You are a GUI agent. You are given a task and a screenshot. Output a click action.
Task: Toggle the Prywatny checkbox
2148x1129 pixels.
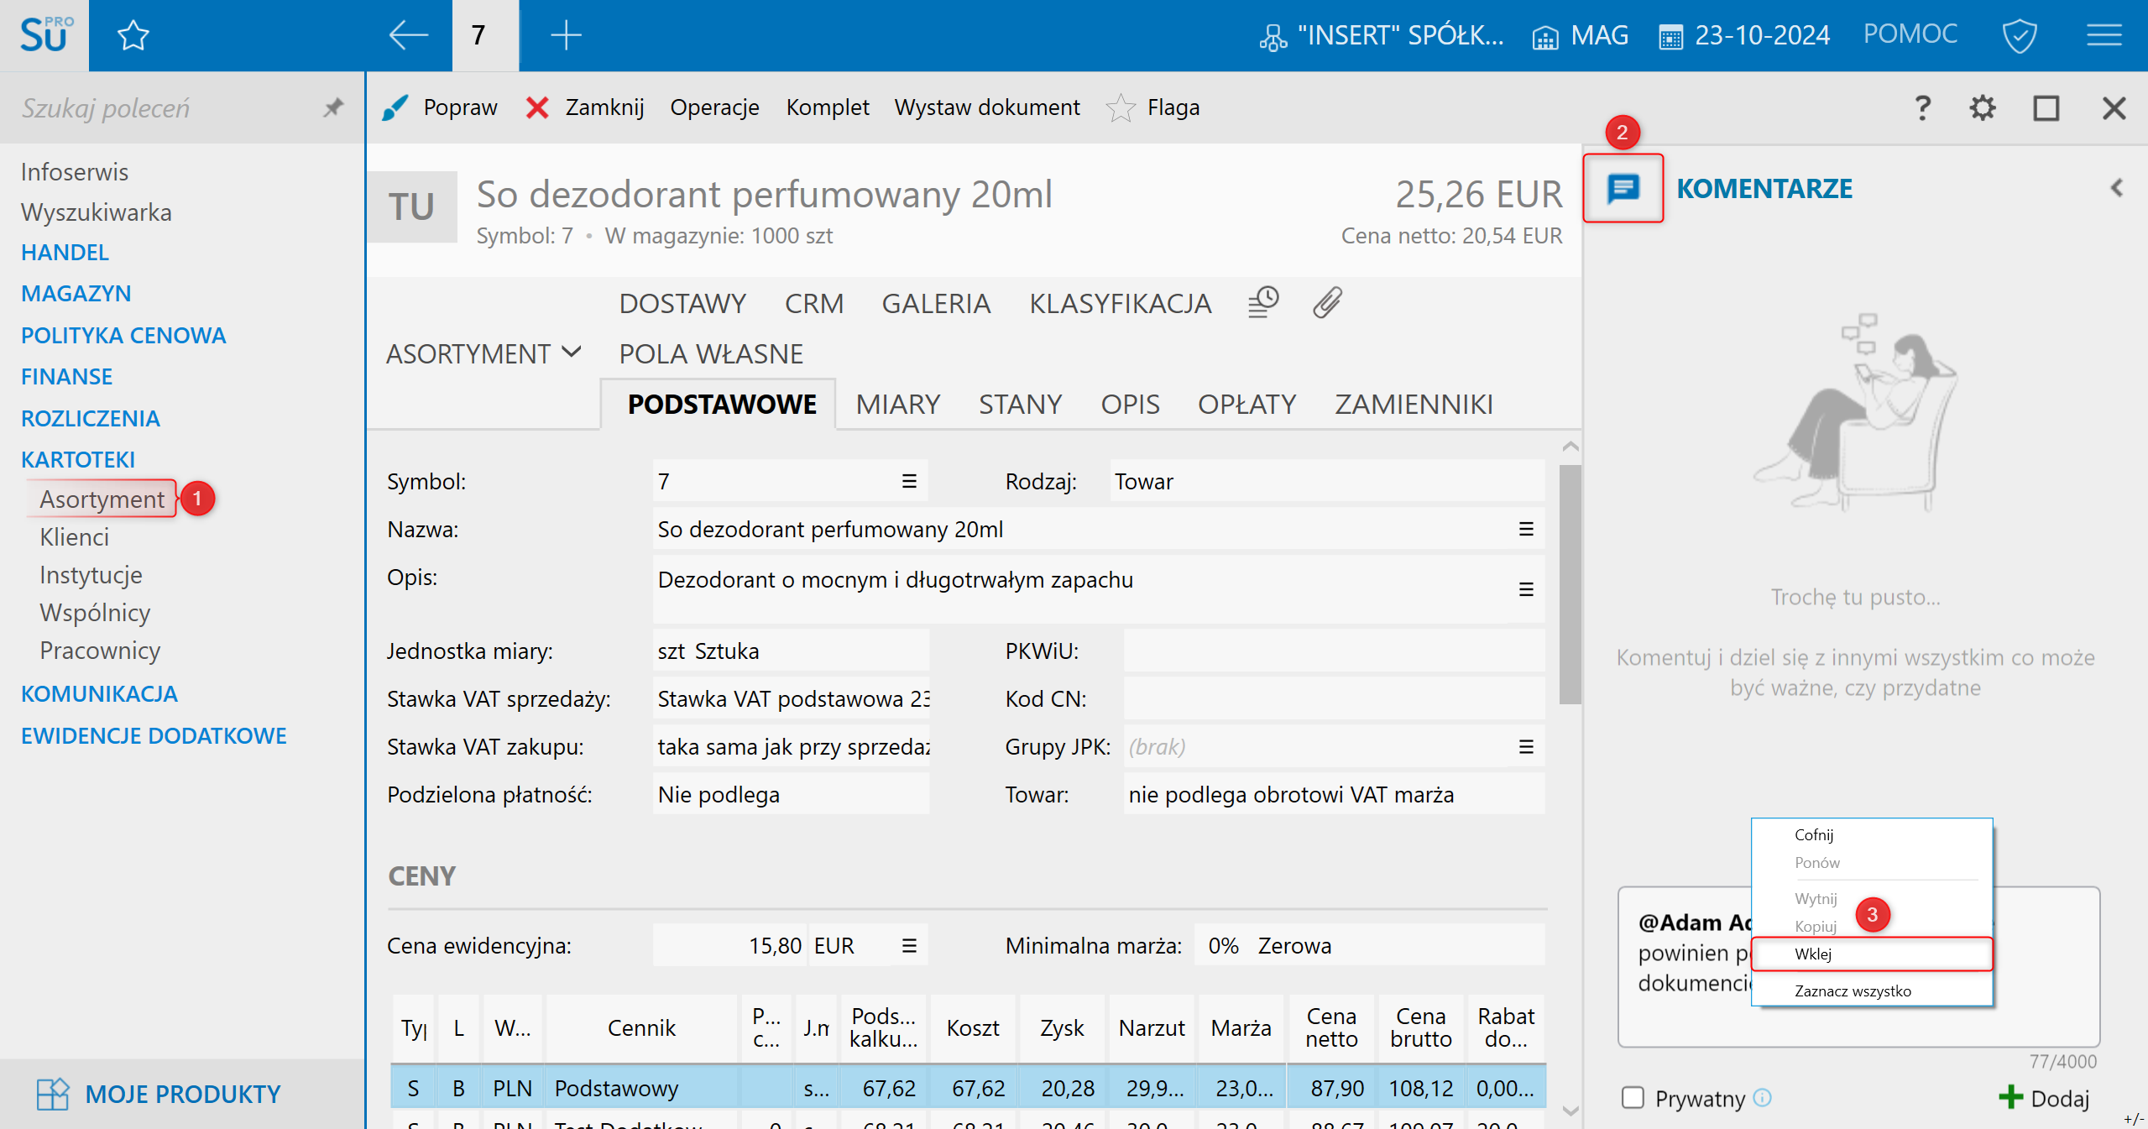click(x=1633, y=1097)
